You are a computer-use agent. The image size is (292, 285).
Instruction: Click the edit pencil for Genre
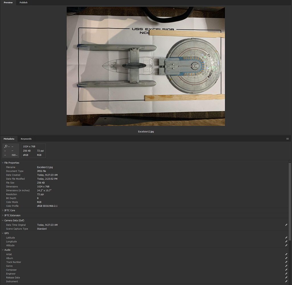point(286,266)
